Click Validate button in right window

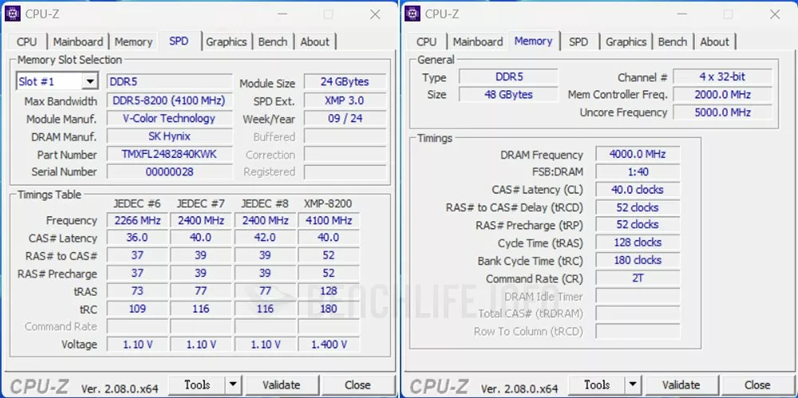681,384
